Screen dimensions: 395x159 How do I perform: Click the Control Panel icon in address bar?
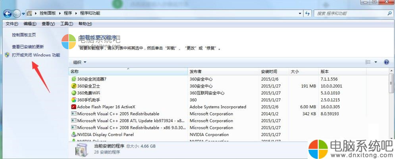29,13
